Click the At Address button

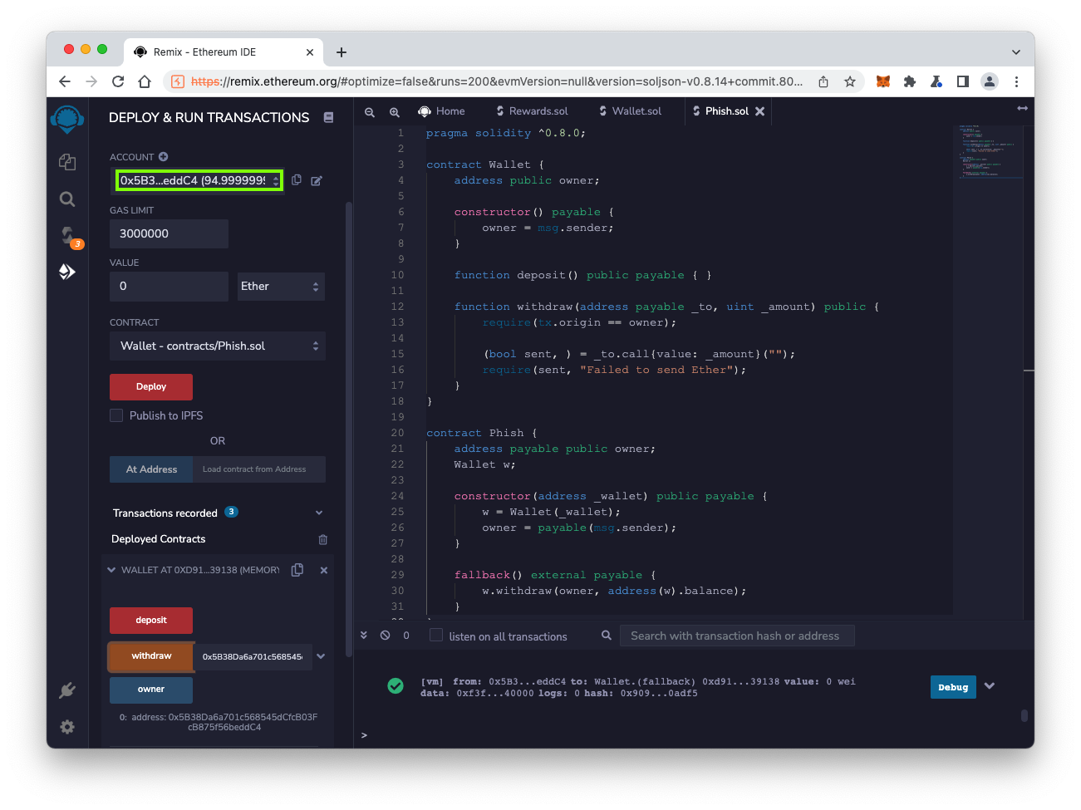(151, 469)
